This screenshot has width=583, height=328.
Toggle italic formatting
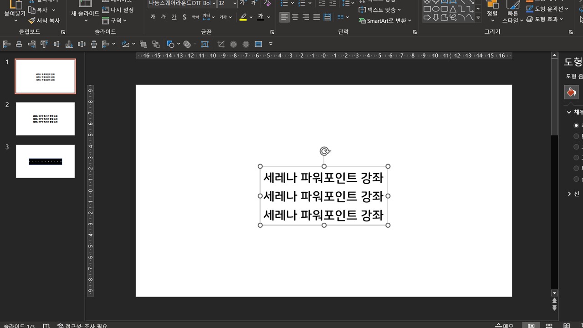coord(163,17)
